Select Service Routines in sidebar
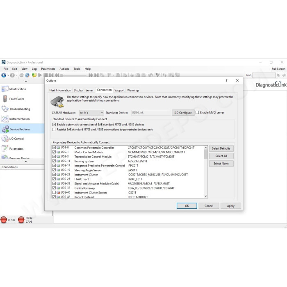Viewport: 287px width, 287px height. click(22, 129)
